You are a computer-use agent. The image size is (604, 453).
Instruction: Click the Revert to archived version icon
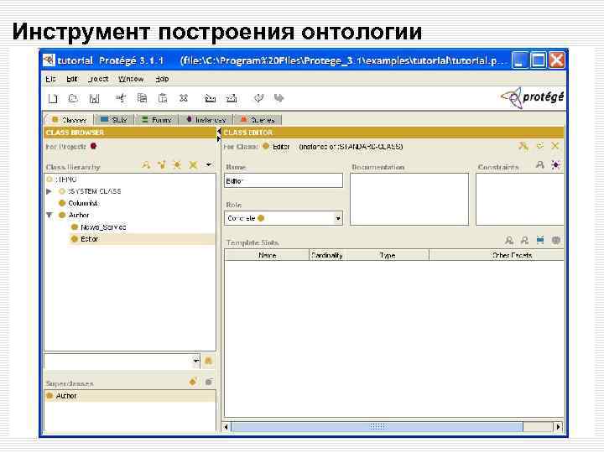tap(232, 99)
